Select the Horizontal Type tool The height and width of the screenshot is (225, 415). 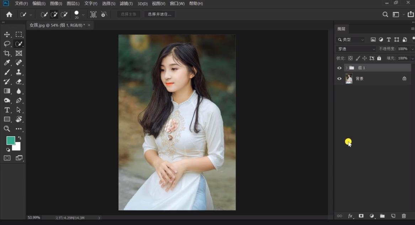click(x=7, y=110)
